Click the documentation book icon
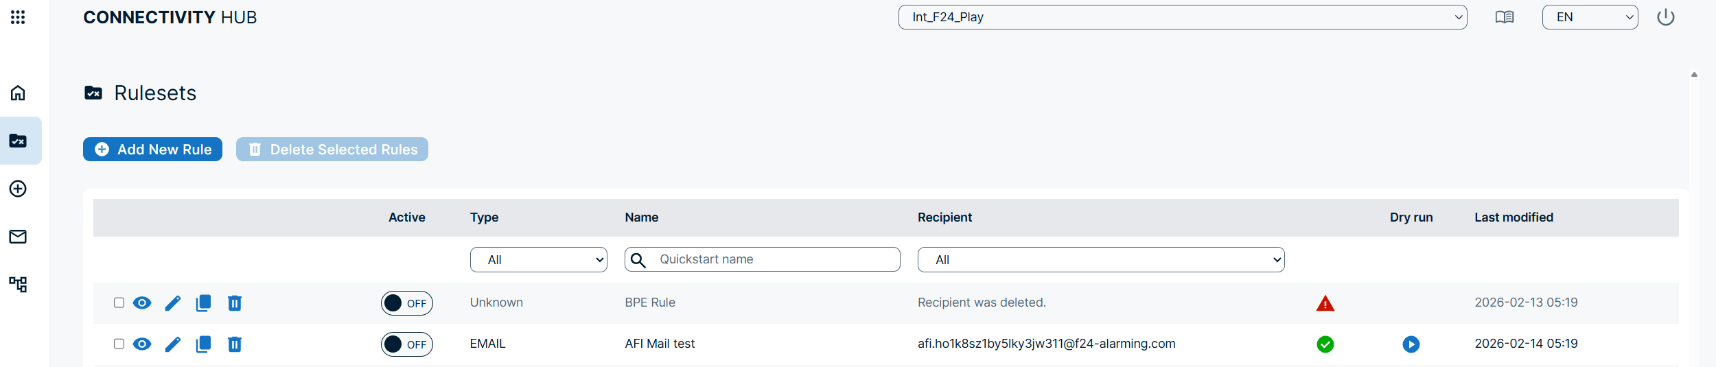Image resolution: width=1716 pixels, height=367 pixels. click(1504, 17)
